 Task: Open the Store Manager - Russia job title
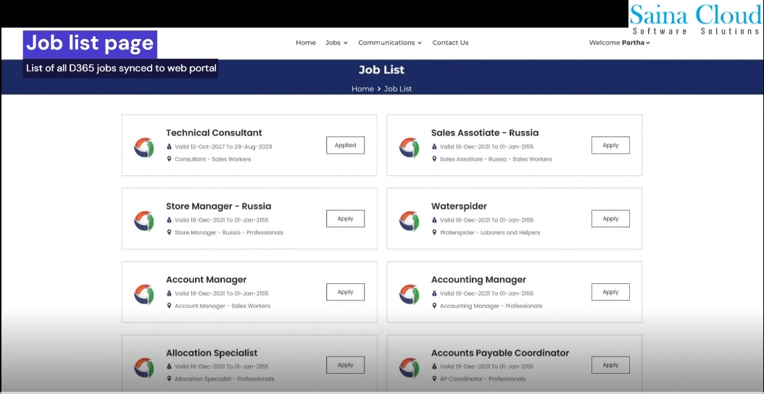click(x=218, y=206)
